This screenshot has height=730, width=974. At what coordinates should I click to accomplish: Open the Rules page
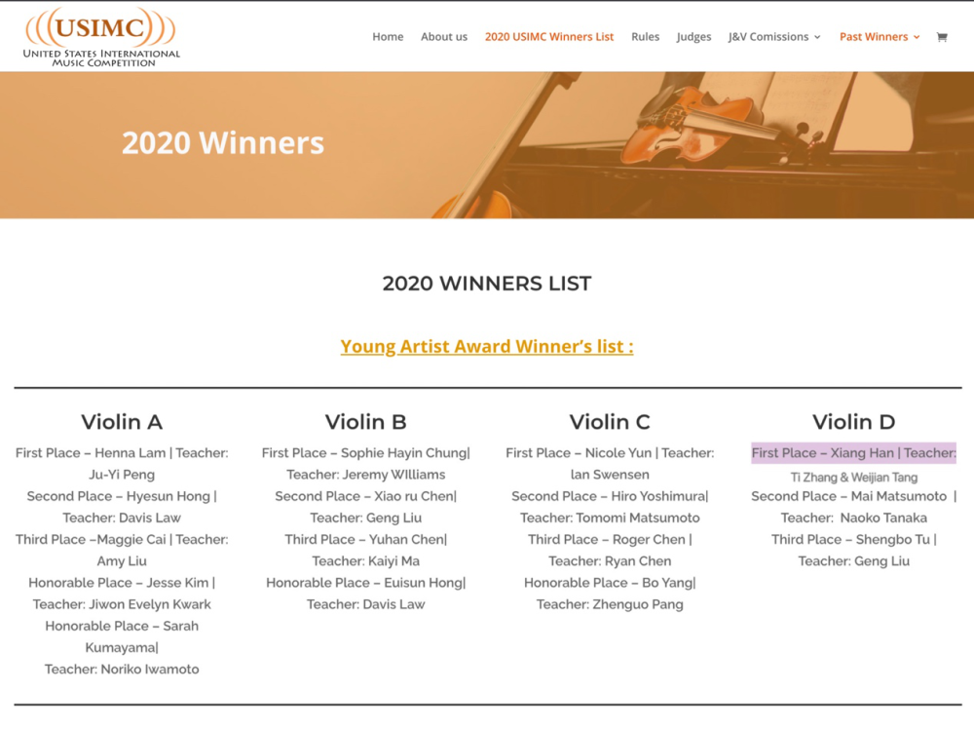[645, 37]
